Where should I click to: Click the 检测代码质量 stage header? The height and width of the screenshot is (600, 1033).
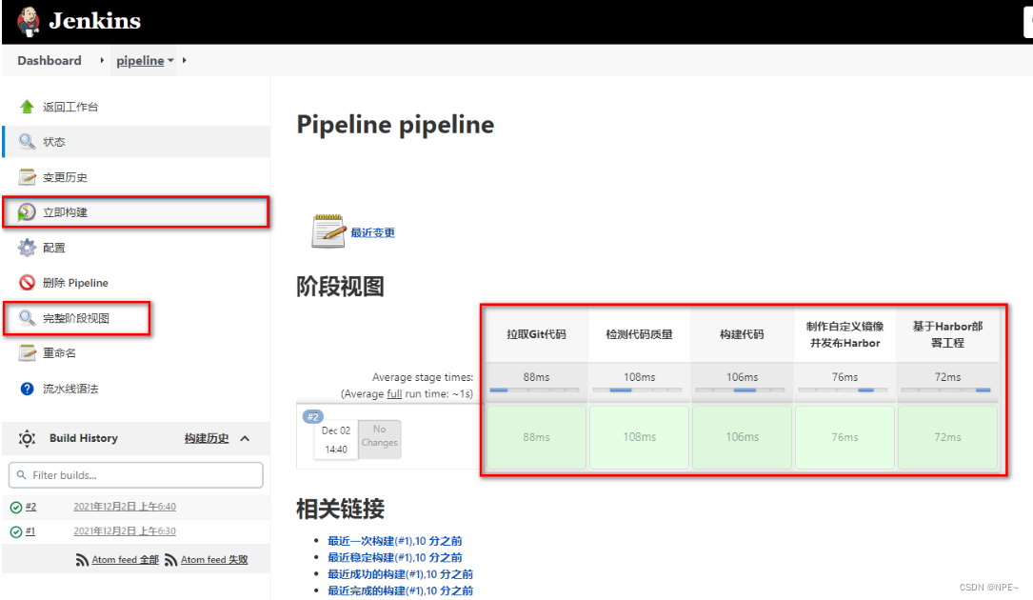(639, 334)
